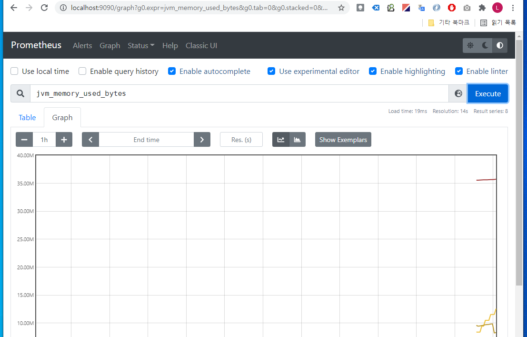
Task: Show stacked area graph icon
Action: [298, 140]
